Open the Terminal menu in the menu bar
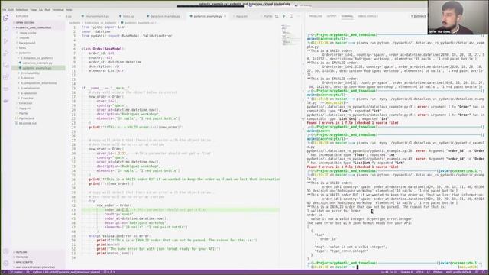The image size is (489, 275). click(x=58, y=10)
